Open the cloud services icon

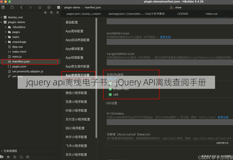click(x=28, y=157)
